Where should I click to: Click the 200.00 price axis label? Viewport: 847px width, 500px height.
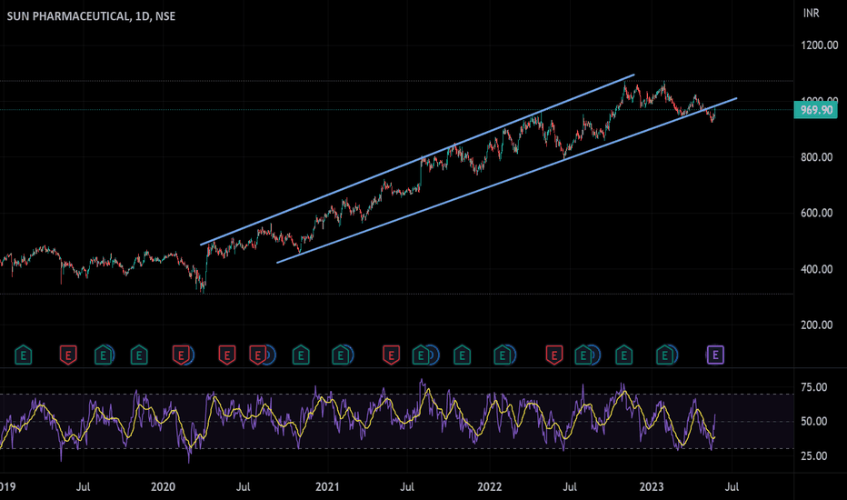[817, 325]
